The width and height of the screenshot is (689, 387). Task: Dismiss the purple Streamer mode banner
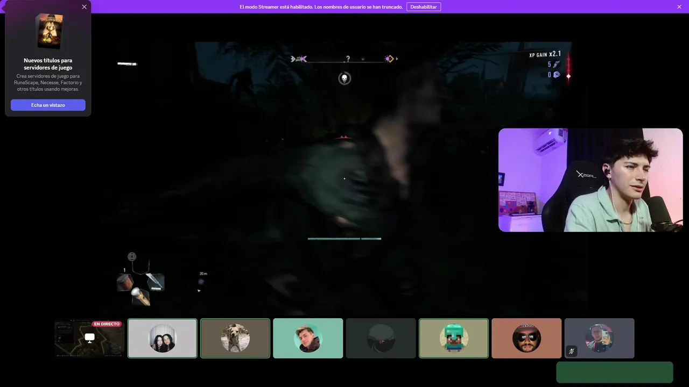point(679,7)
